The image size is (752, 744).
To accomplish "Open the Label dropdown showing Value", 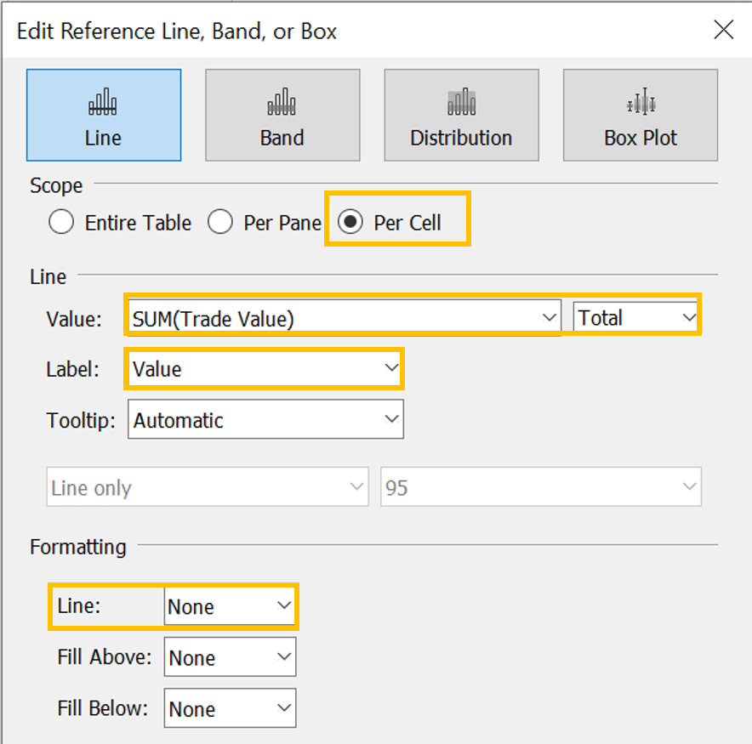I will tap(265, 369).
